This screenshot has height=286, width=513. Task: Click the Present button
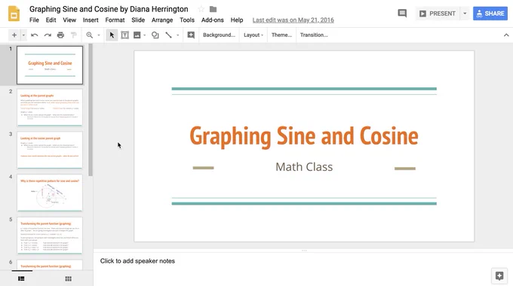coord(438,14)
